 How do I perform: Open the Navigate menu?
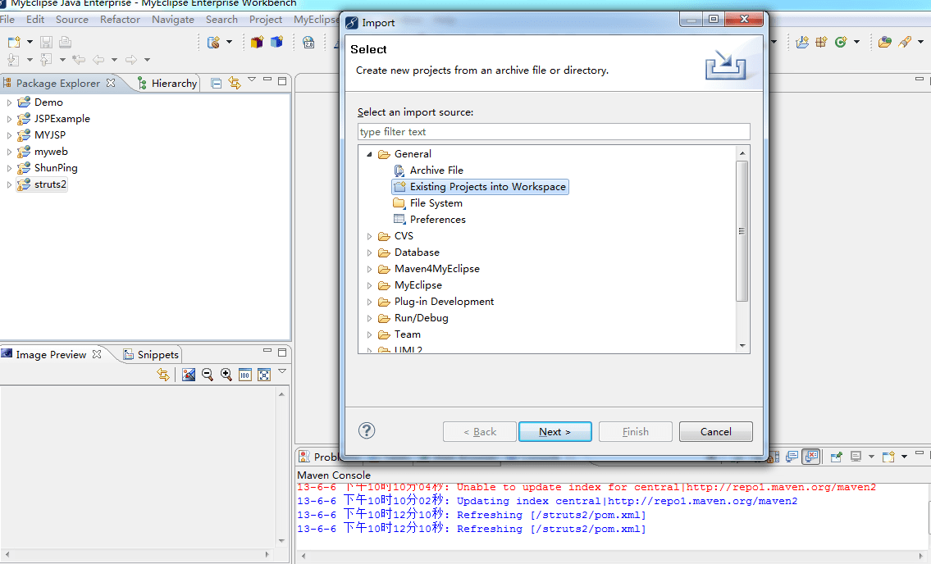173,19
